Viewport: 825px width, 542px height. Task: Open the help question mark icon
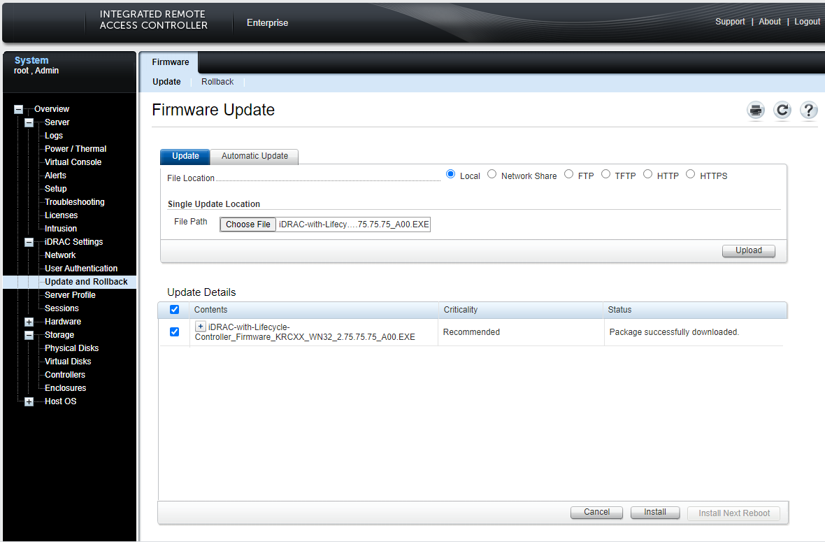click(809, 110)
